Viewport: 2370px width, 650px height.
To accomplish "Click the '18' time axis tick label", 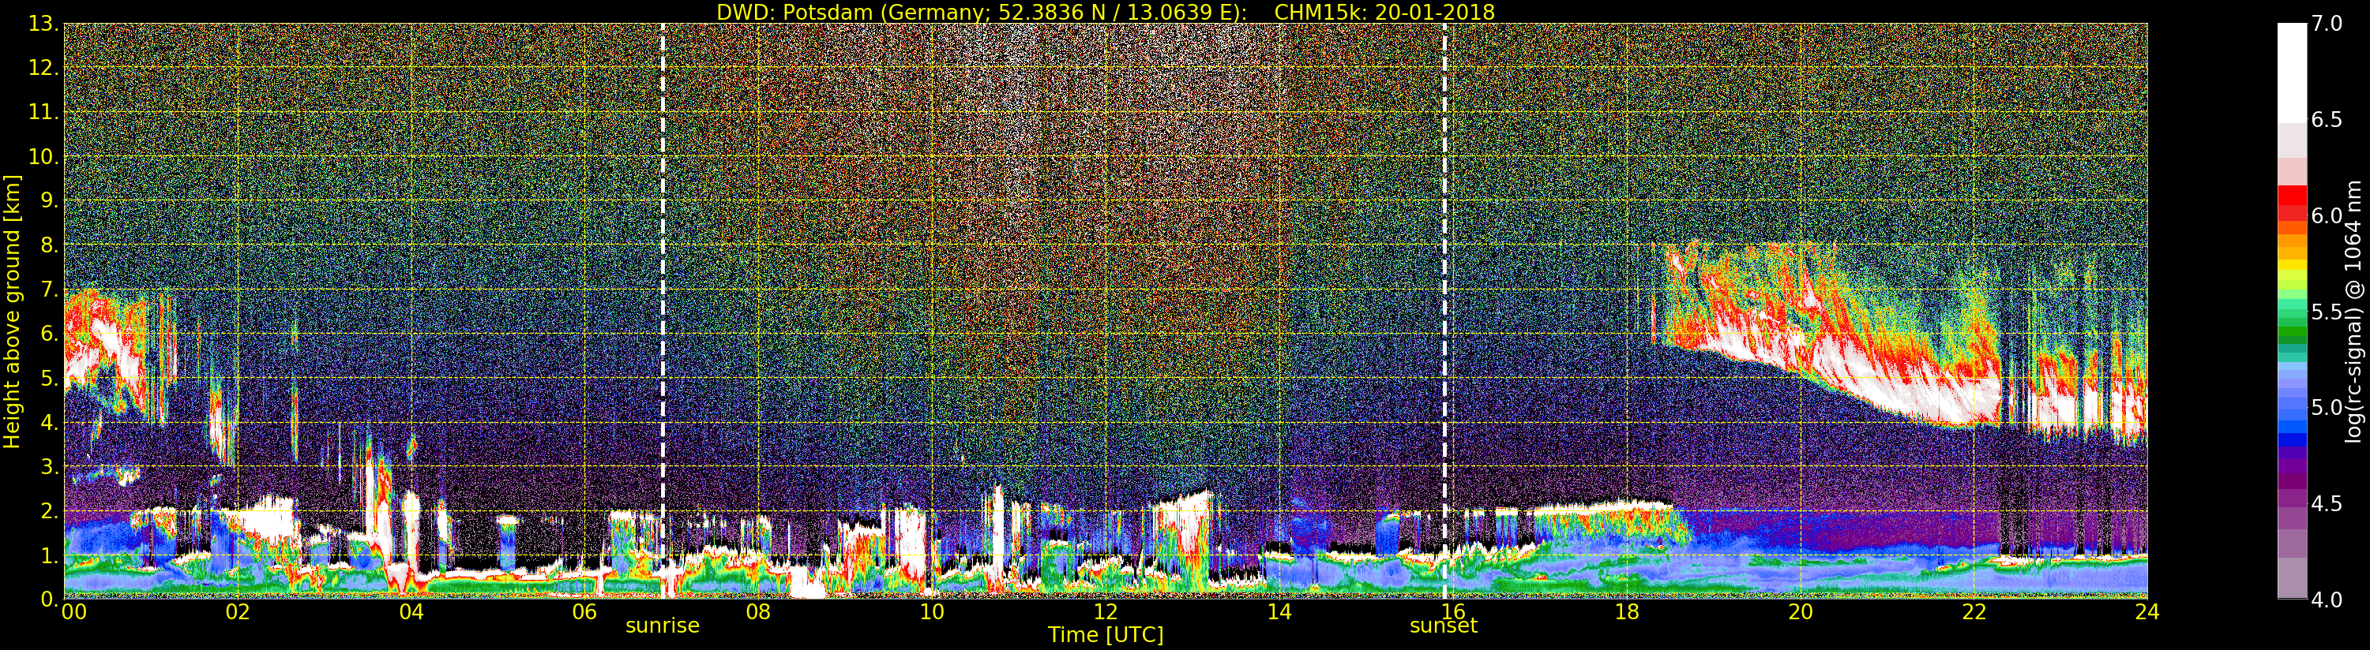I will (x=1627, y=611).
